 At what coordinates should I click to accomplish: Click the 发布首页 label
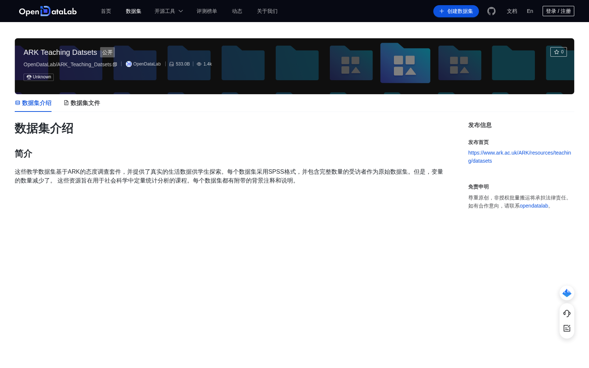(x=479, y=142)
